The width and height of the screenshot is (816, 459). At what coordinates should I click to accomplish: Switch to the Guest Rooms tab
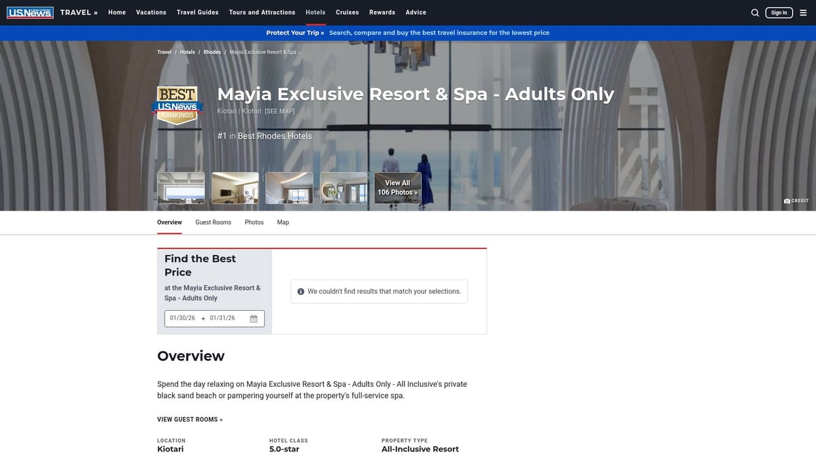[213, 222]
